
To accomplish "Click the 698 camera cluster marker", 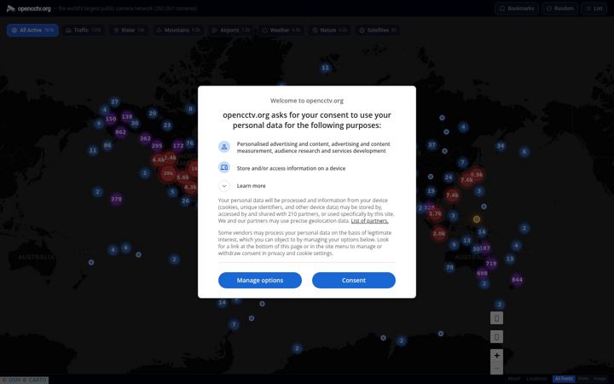I will point(482,274).
